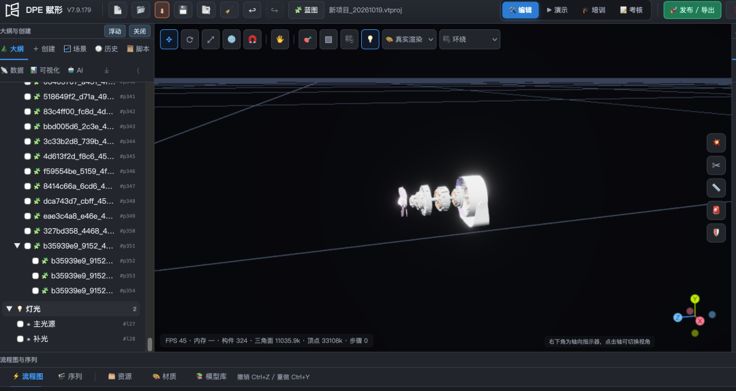This screenshot has height=391, width=736.
Task: Choose the scale tool icon
Action: 211,40
